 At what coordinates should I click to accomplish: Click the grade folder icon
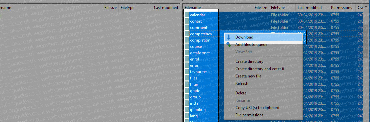click(187, 91)
